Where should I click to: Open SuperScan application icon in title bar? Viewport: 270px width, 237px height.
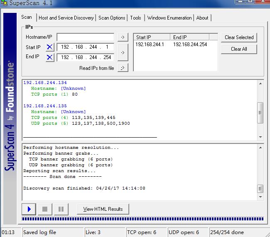click(x=4, y=3)
